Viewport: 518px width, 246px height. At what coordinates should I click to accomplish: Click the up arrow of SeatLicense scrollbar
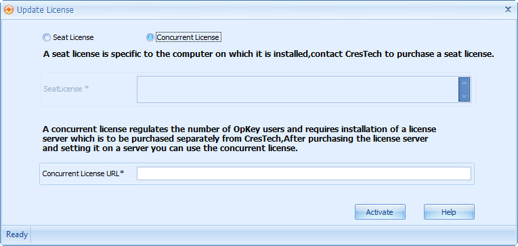(x=464, y=82)
